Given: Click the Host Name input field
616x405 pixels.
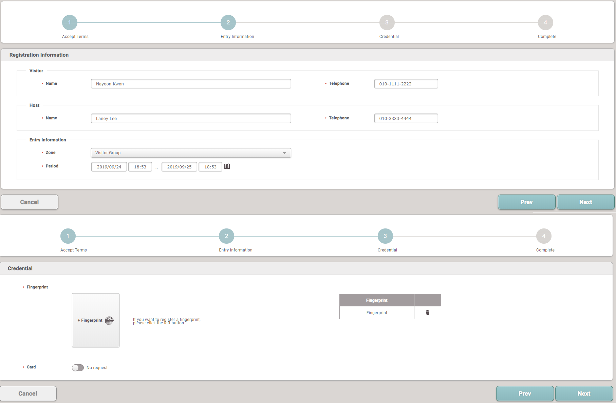Looking at the screenshot, I should pyautogui.click(x=191, y=118).
